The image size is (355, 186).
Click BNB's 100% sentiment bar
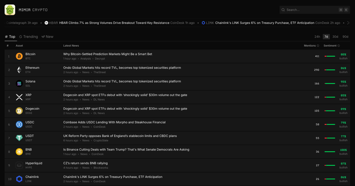(330, 152)
